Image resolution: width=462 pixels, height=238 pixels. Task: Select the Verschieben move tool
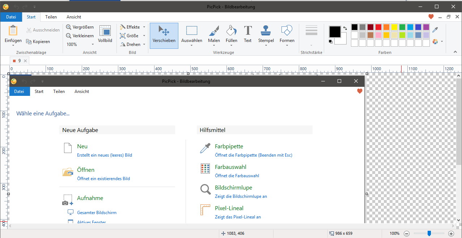pyautogui.click(x=164, y=35)
